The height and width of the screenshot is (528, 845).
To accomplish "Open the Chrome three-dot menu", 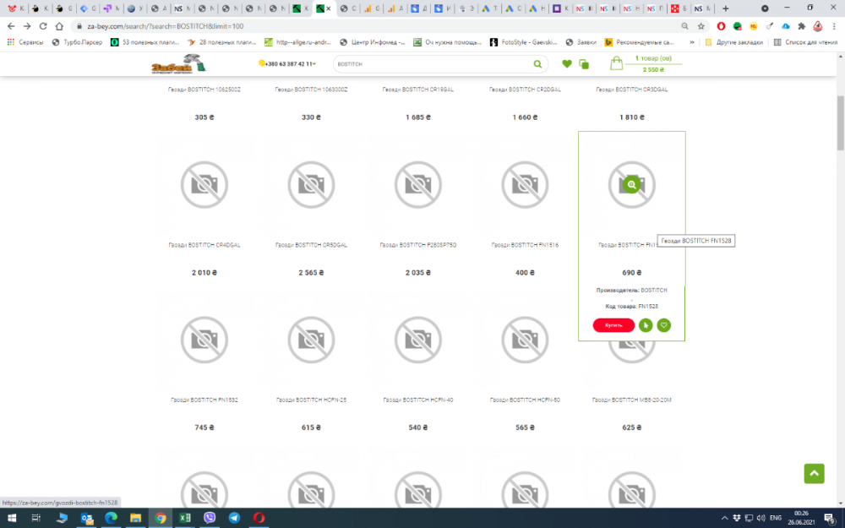I will 834,26.
